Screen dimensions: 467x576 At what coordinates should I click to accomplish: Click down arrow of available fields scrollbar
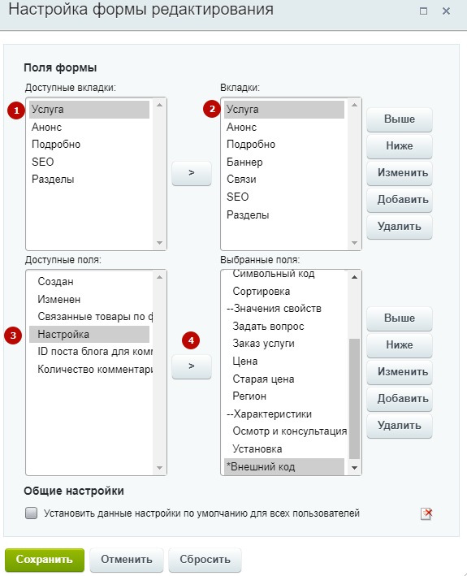tap(159, 468)
